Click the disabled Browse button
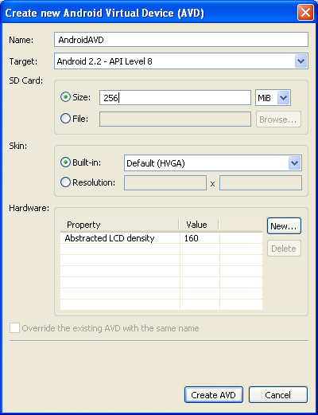 pyautogui.click(x=278, y=119)
